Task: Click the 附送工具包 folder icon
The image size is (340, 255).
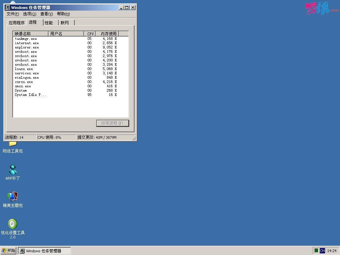Action: pos(13,144)
